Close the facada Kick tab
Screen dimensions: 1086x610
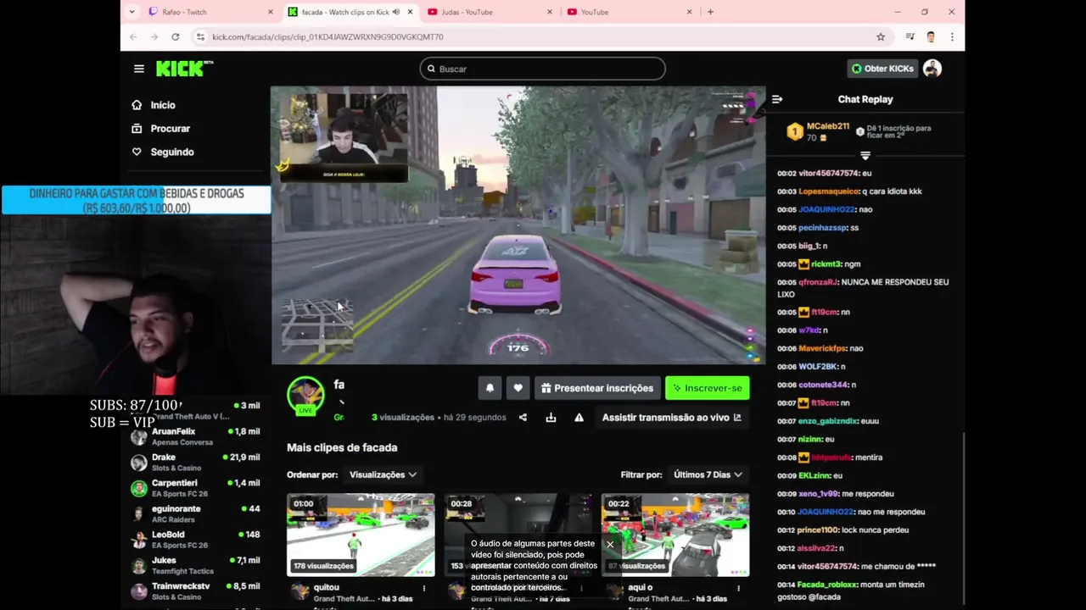(x=410, y=12)
